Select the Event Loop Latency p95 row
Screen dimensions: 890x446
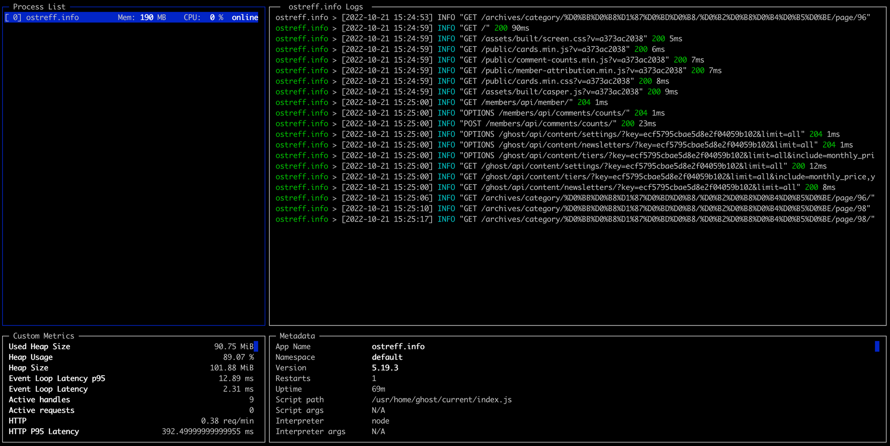(131, 378)
